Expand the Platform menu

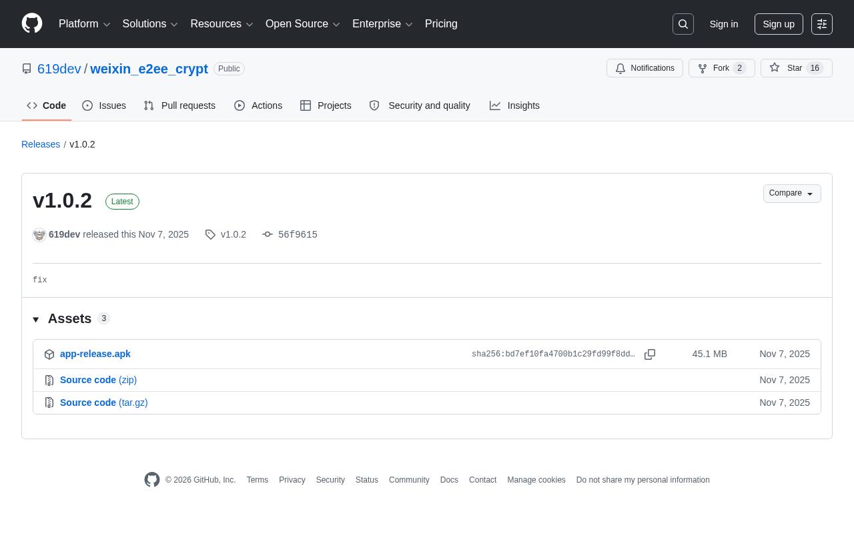click(x=85, y=24)
